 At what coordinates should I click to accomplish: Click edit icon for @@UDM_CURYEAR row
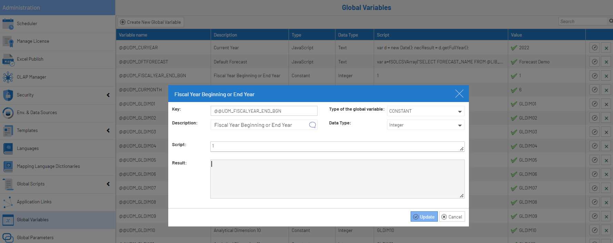point(594,48)
